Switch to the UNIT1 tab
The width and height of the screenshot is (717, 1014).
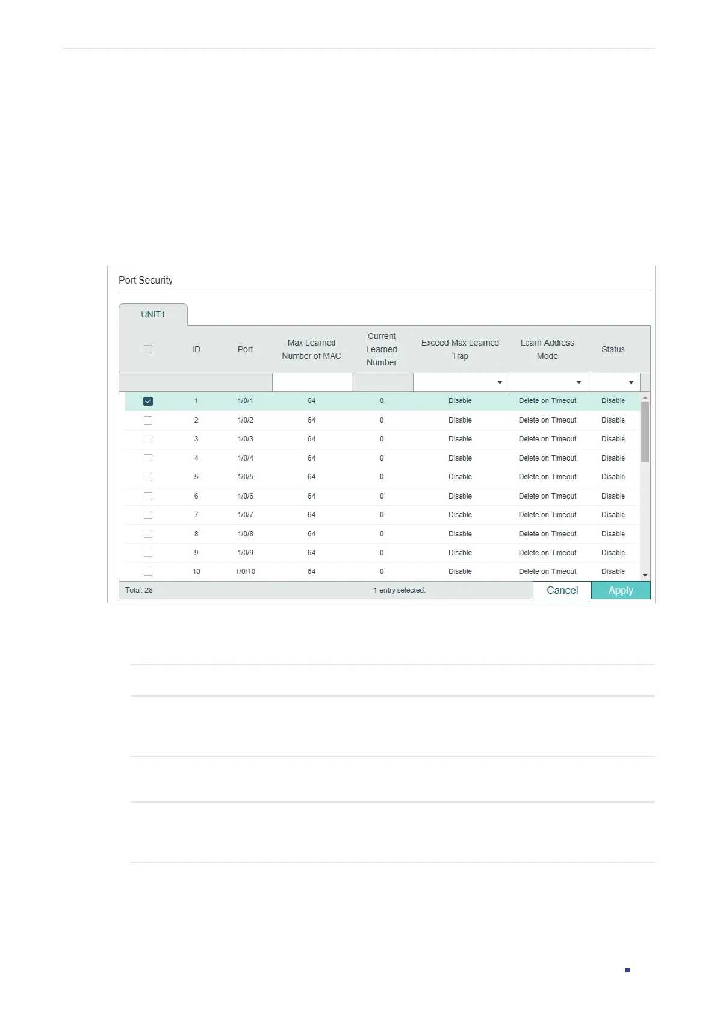153,314
